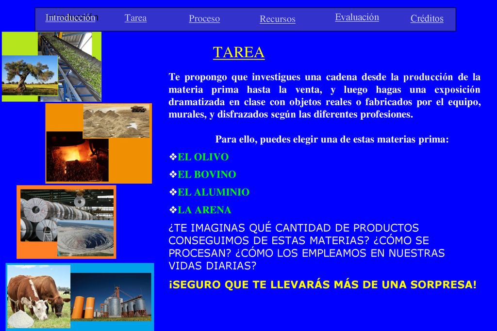Open the Créditos link
This screenshot has height=331, width=497.
(427, 18)
